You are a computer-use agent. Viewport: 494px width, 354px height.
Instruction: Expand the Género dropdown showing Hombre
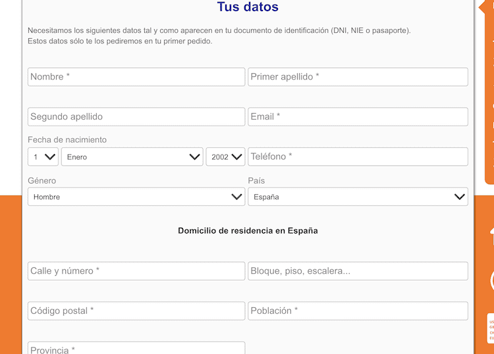pos(136,197)
